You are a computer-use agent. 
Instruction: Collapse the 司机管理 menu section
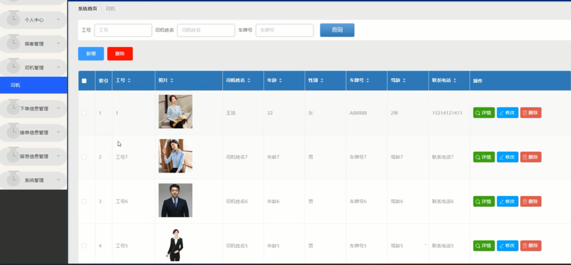pyautogui.click(x=33, y=67)
